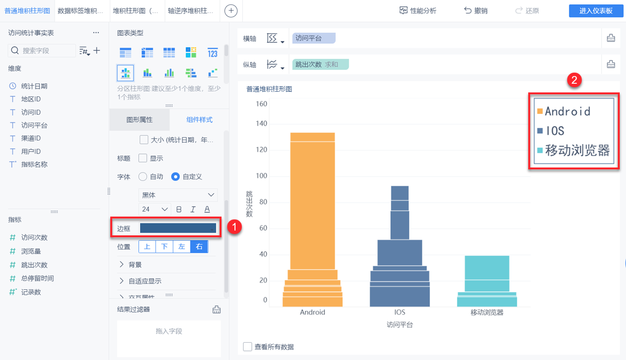This screenshot has width=626, height=360.
Task: Click the text type icon beside 地区ID
Action: 13,99
